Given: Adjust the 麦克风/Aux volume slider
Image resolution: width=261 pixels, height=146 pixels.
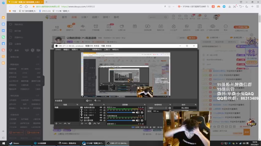Looking at the screenshot, I should [x=121, y=113].
